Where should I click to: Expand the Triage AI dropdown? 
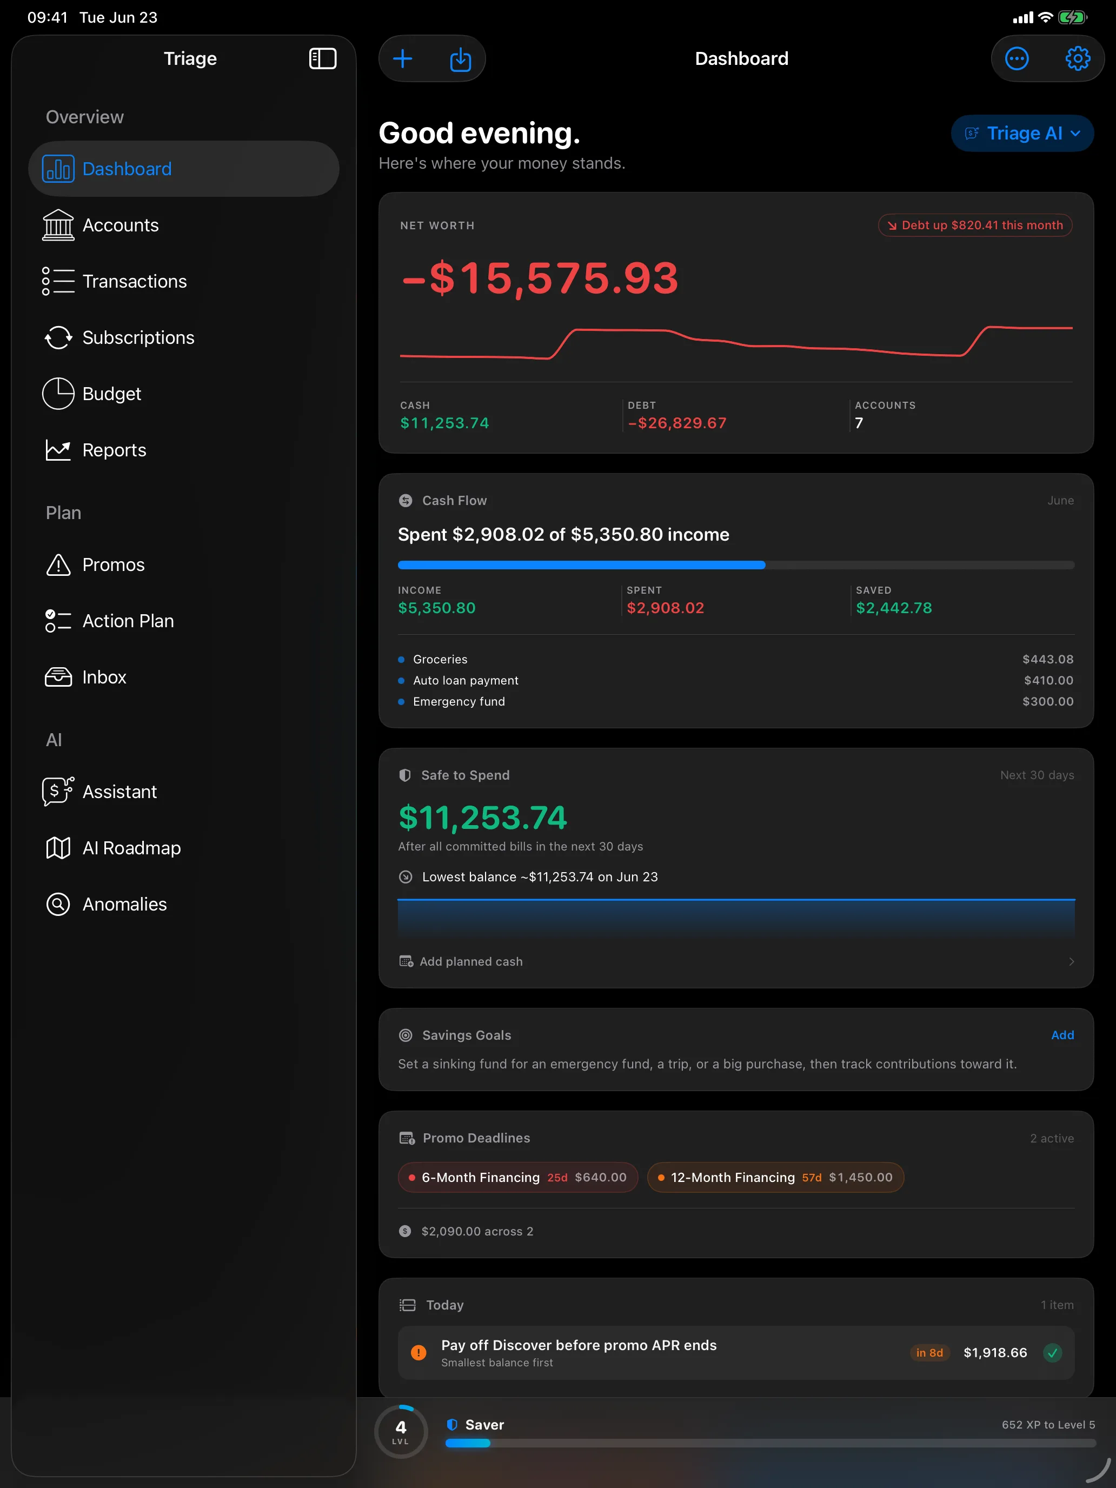click(1022, 133)
